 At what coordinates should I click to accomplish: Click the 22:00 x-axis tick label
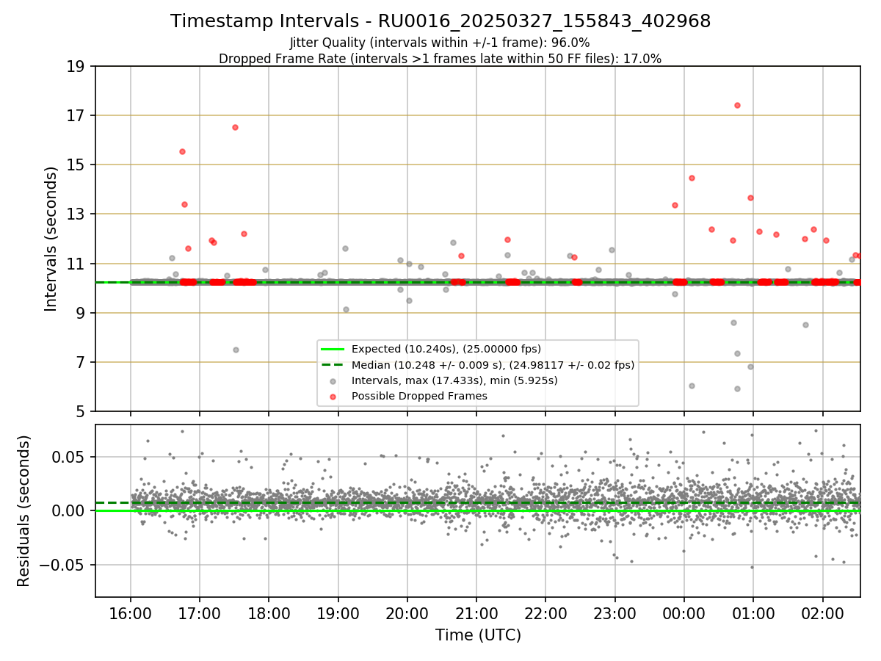point(545,613)
